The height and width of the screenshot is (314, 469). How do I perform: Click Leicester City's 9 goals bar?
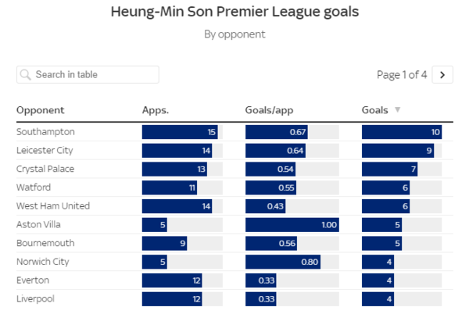click(398, 150)
